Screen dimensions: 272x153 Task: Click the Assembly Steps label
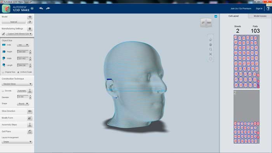(9, 125)
